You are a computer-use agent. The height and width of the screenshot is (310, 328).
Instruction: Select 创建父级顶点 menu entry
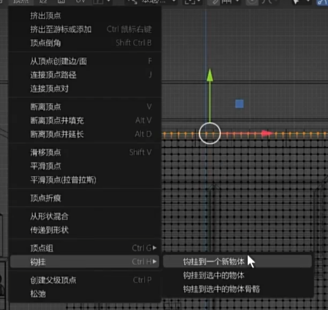[x=53, y=280]
